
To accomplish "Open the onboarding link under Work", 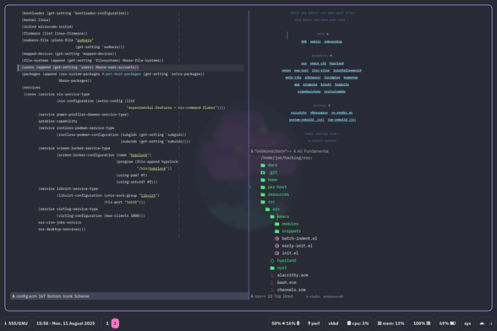I will [333, 41].
